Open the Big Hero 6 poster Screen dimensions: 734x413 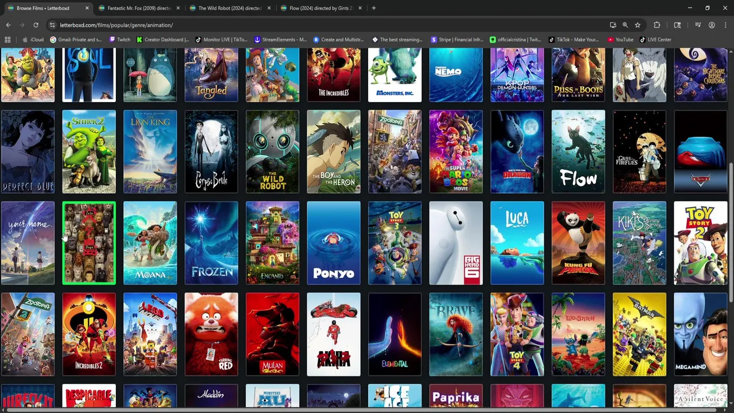(x=456, y=243)
